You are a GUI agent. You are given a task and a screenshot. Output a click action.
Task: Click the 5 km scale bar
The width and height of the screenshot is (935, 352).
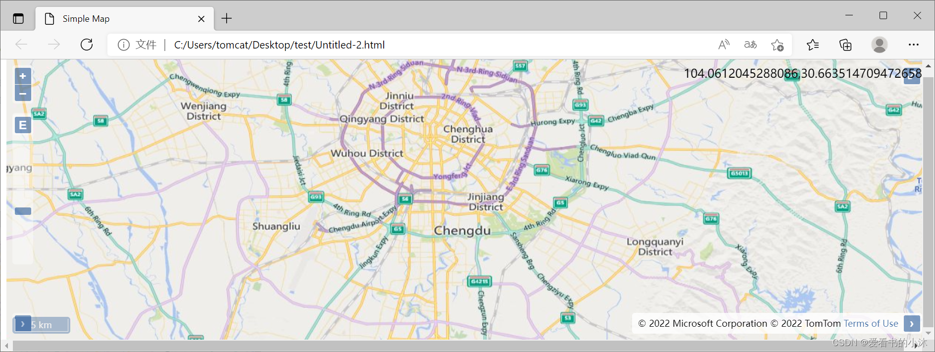click(42, 325)
